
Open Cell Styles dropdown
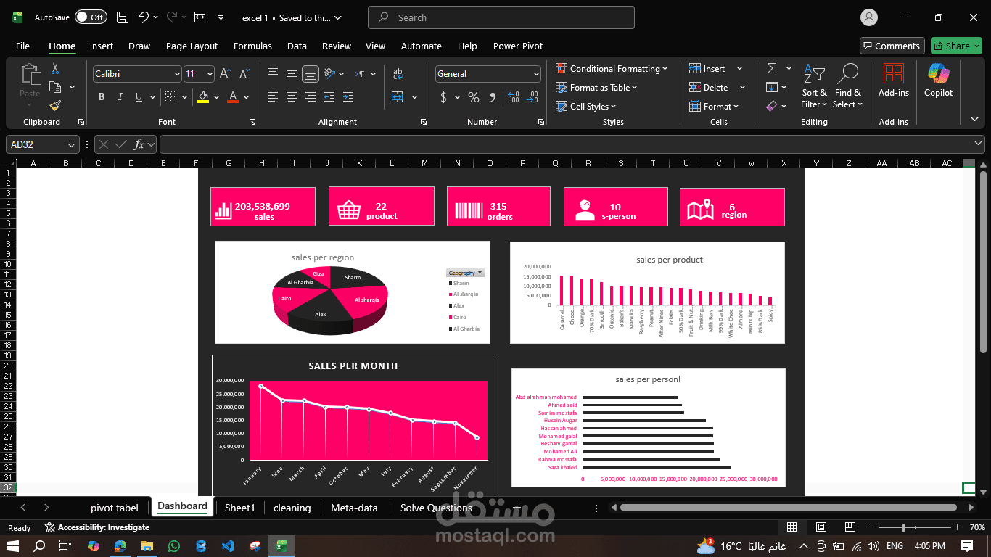point(586,107)
